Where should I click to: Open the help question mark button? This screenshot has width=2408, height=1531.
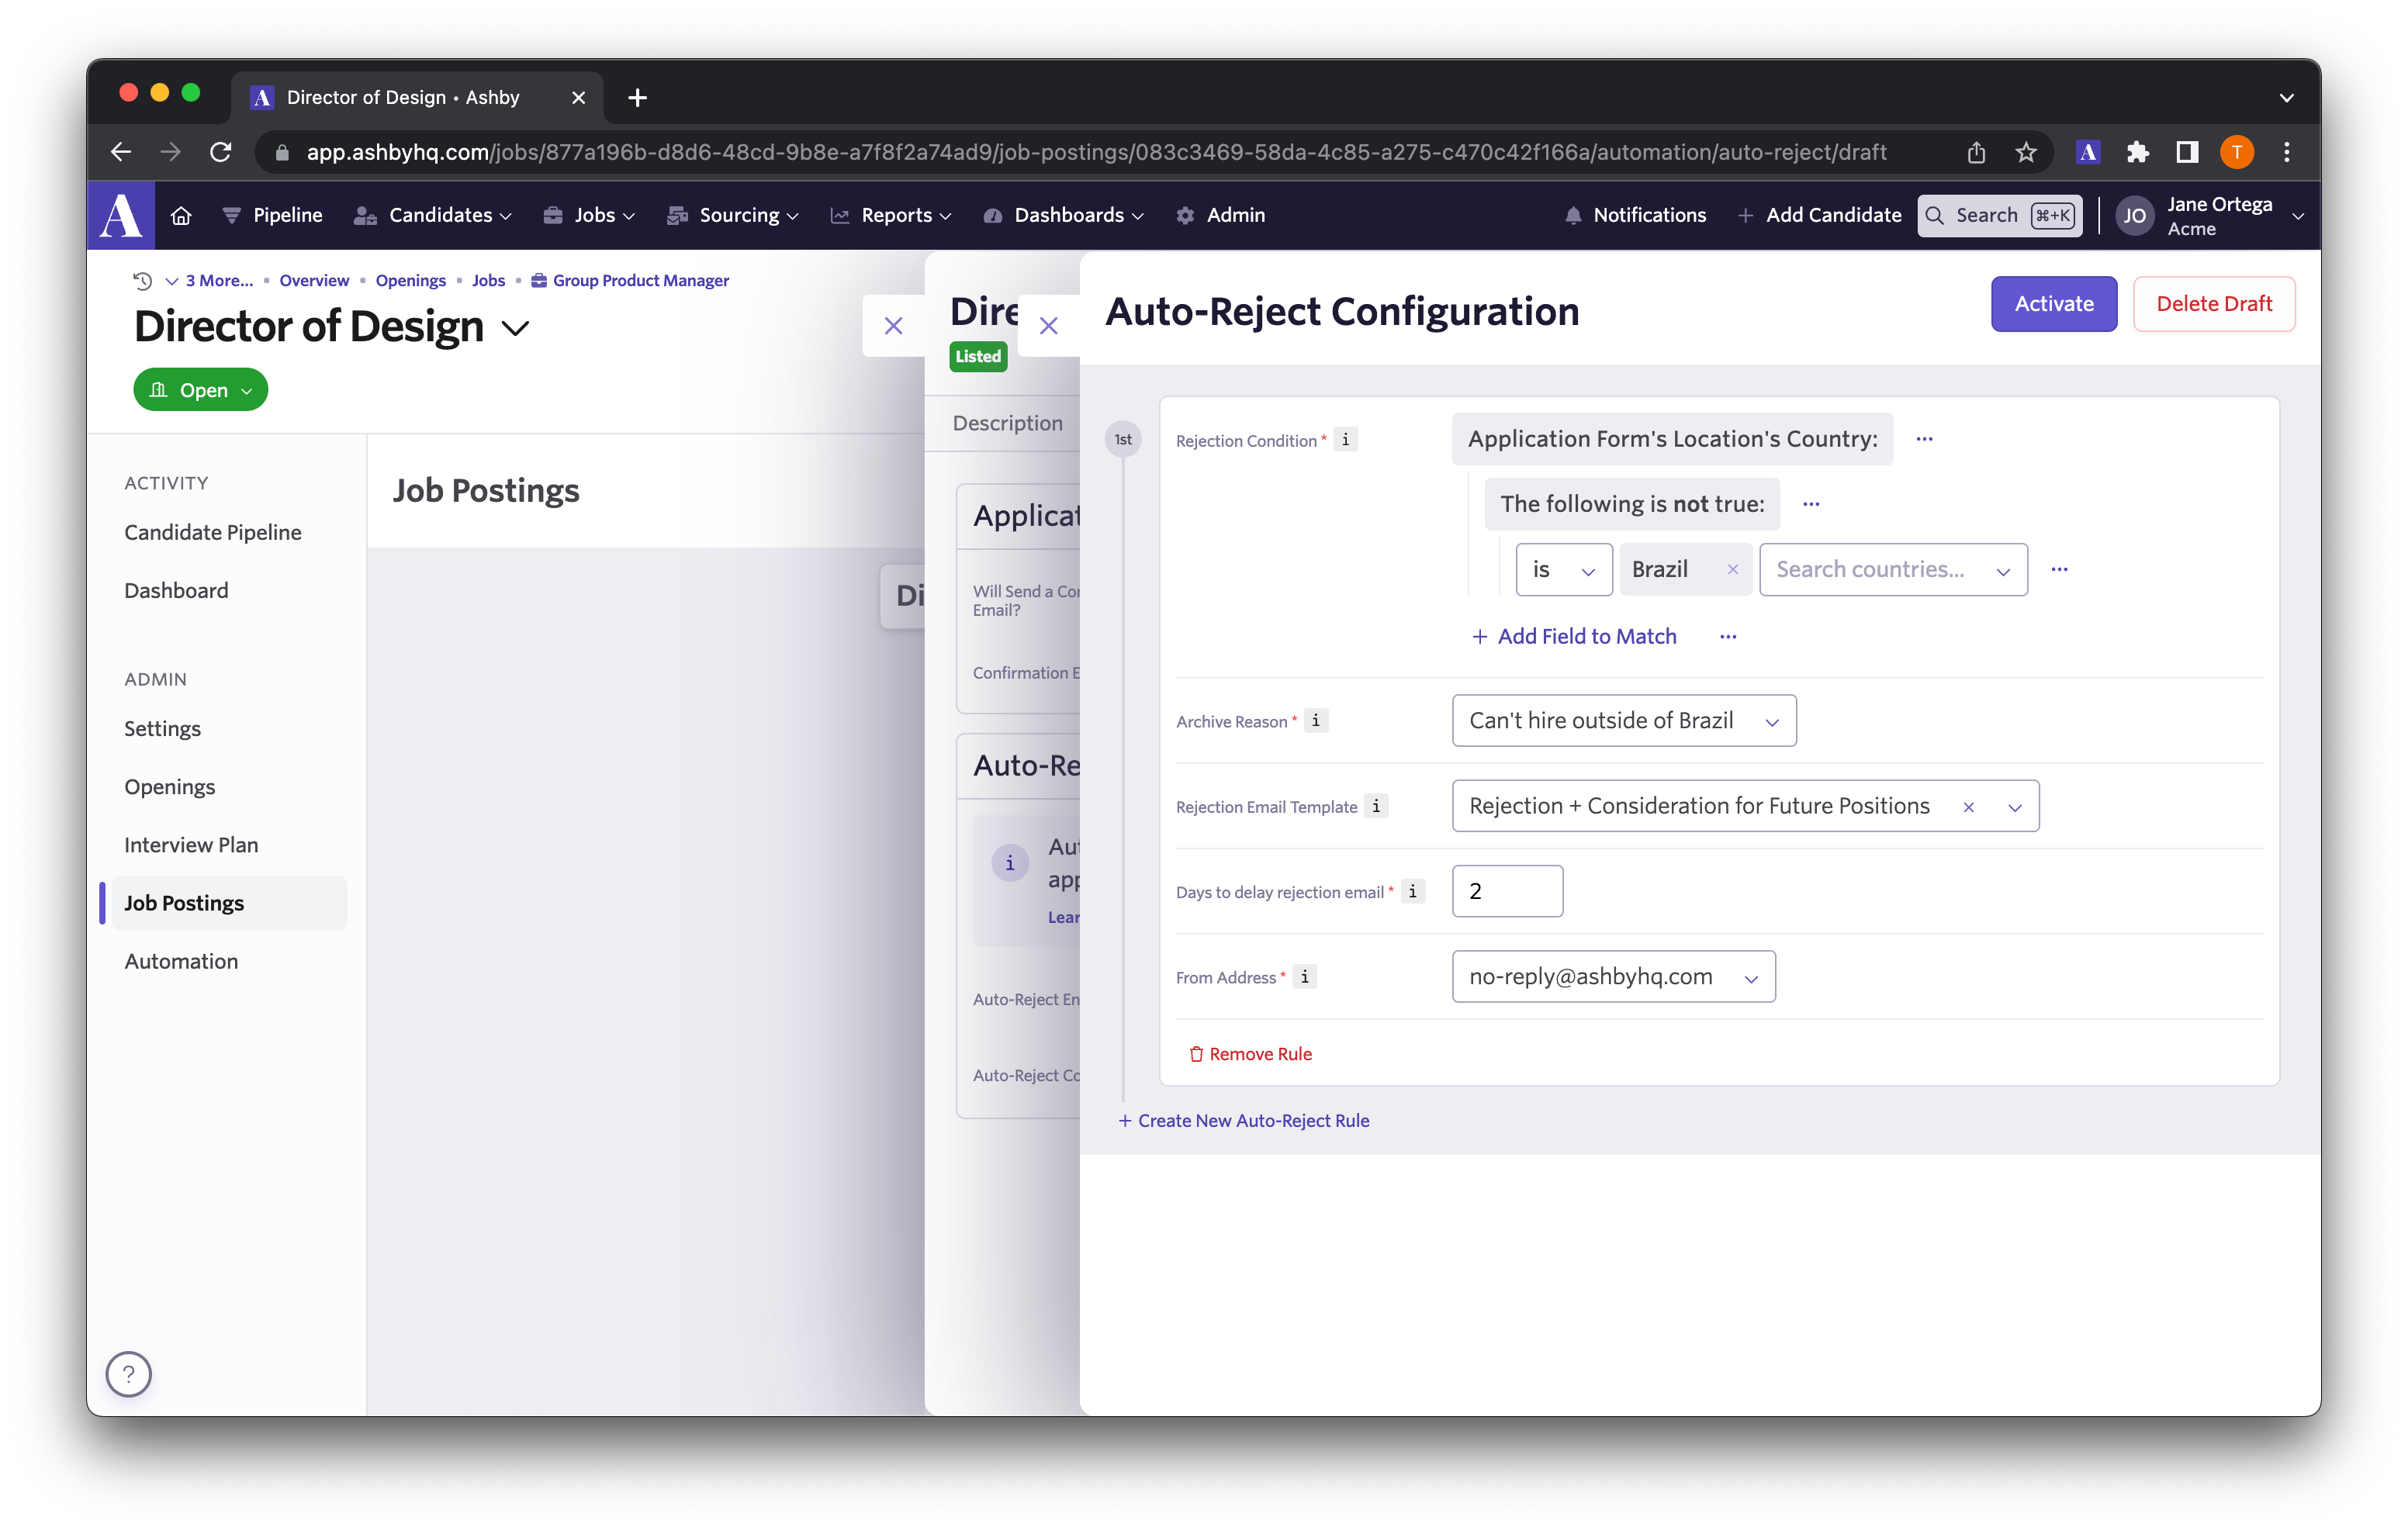[x=129, y=1373]
